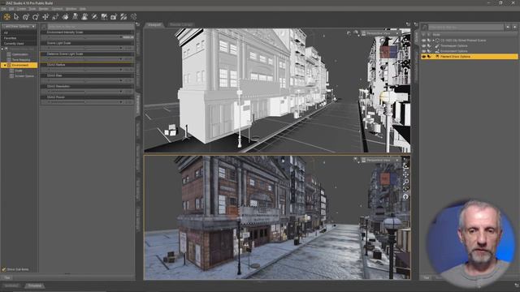The width and height of the screenshot is (520, 292).
Task: Click the Tips tab under the left pane
Action: tap(7, 277)
